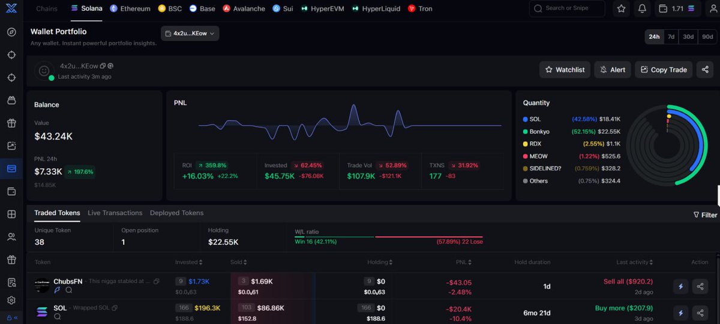
Task: Click the Search or Snipe field
Action: click(x=567, y=9)
